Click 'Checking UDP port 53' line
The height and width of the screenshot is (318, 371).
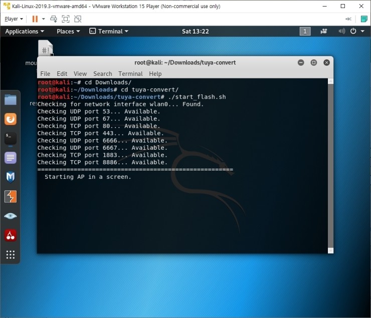(99, 112)
